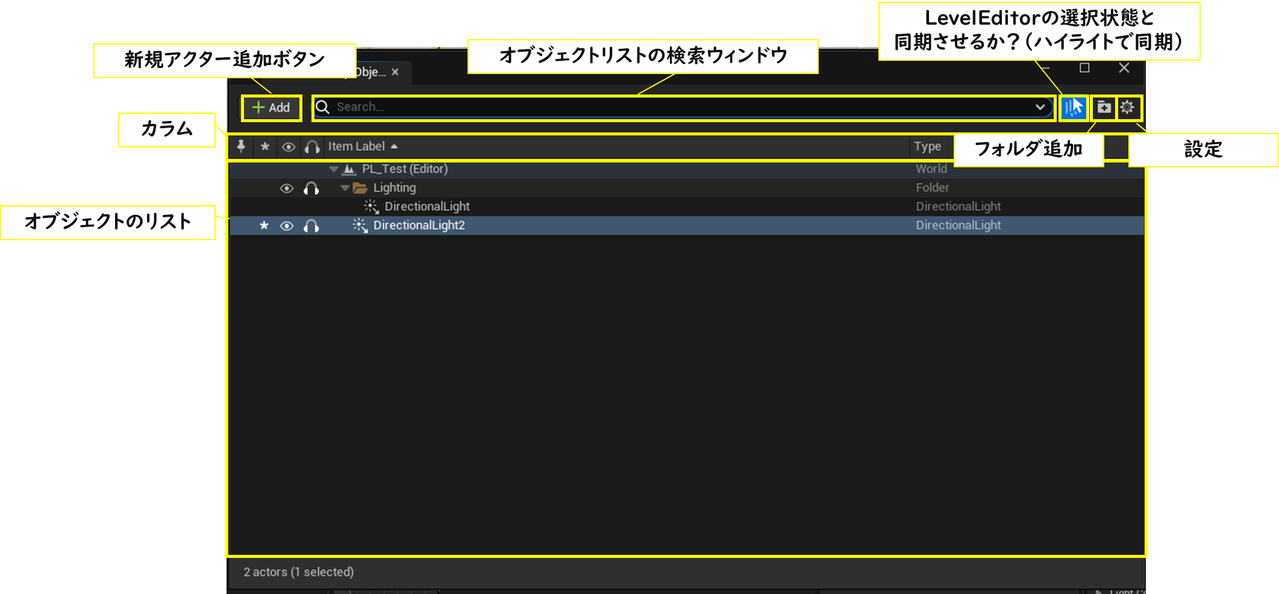
Task: Click the sun icon next to DirectionalLight
Action: coord(370,207)
